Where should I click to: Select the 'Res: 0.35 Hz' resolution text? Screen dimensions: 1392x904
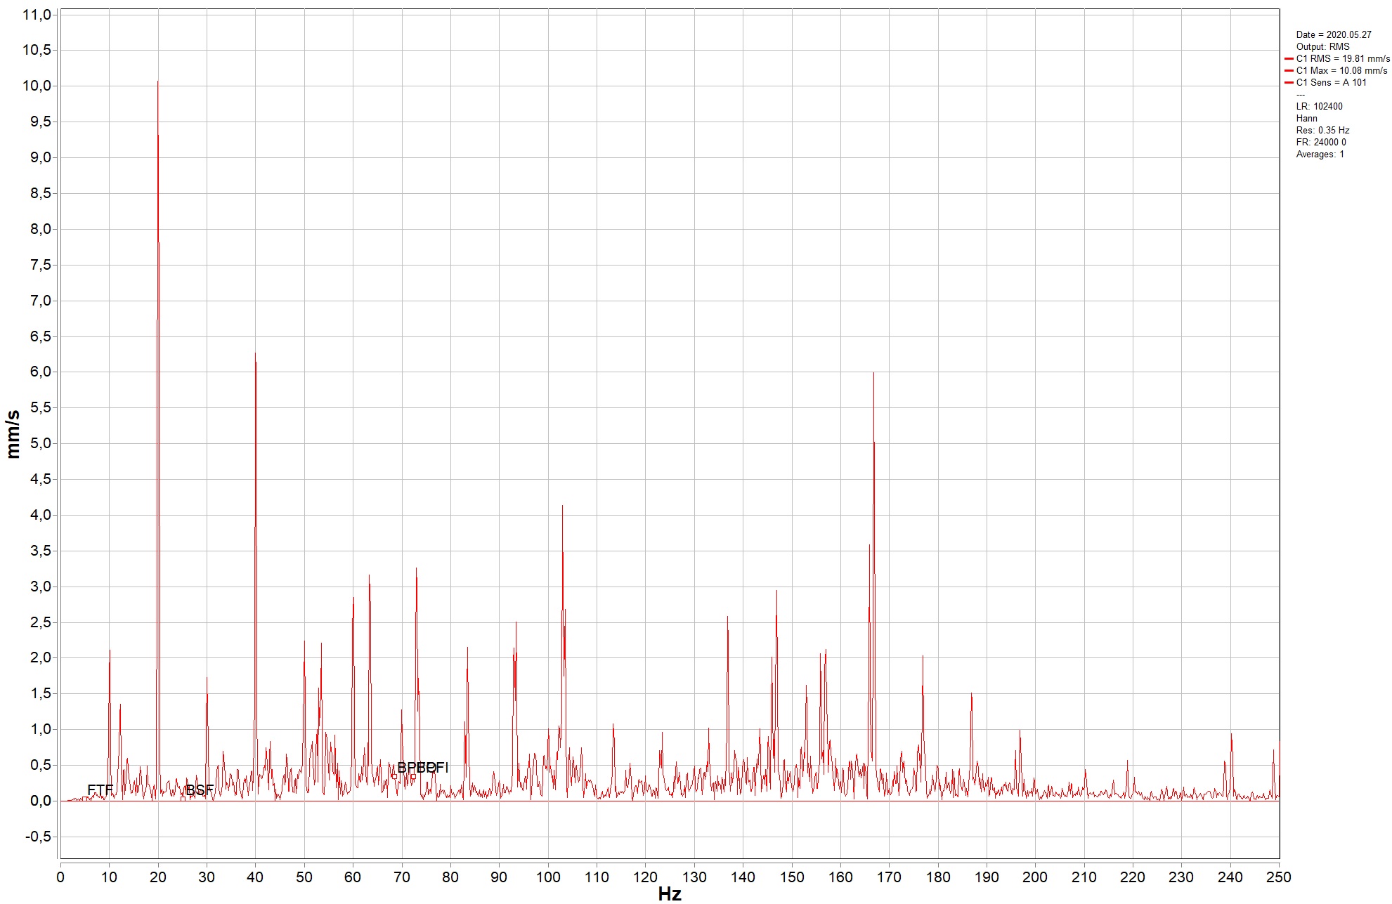tap(1322, 130)
